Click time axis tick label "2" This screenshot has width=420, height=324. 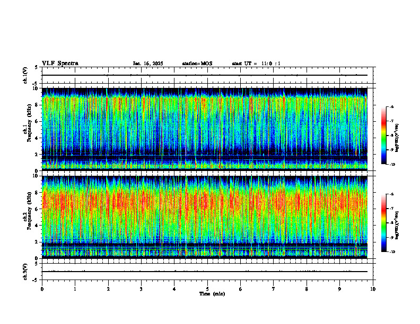tap(108, 289)
